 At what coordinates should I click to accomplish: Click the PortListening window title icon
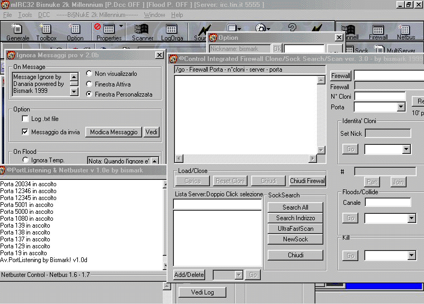tap(3, 170)
